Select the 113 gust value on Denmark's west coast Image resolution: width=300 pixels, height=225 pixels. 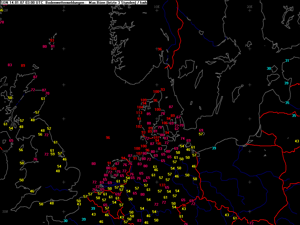(x=139, y=113)
